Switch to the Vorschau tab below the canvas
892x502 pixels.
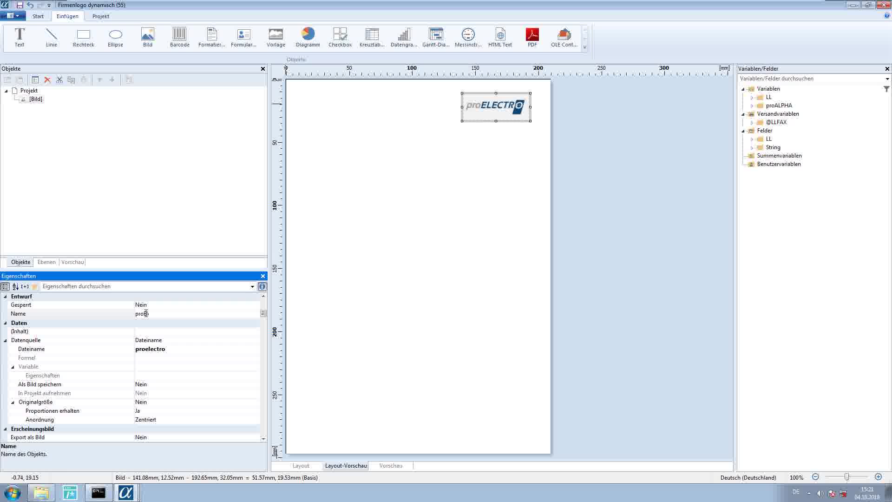pos(391,466)
